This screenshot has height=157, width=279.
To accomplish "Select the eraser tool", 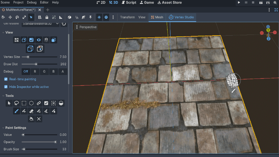I will click(x=31, y=111).
